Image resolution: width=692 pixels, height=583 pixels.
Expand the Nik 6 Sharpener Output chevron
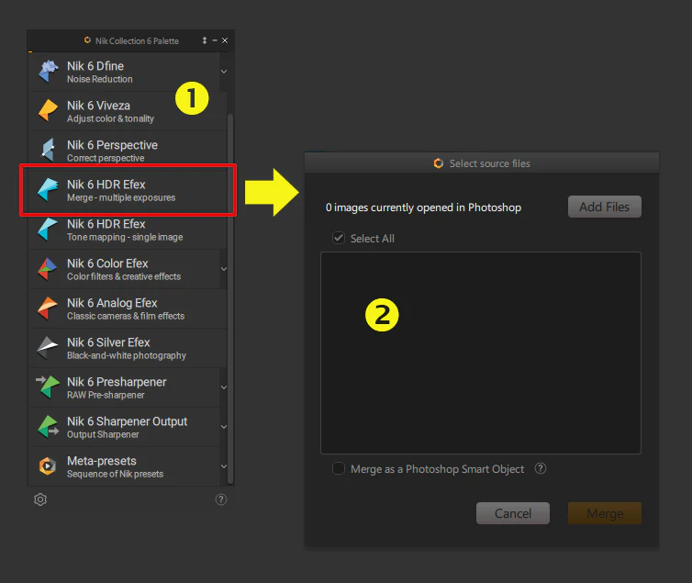pos(224,427)
